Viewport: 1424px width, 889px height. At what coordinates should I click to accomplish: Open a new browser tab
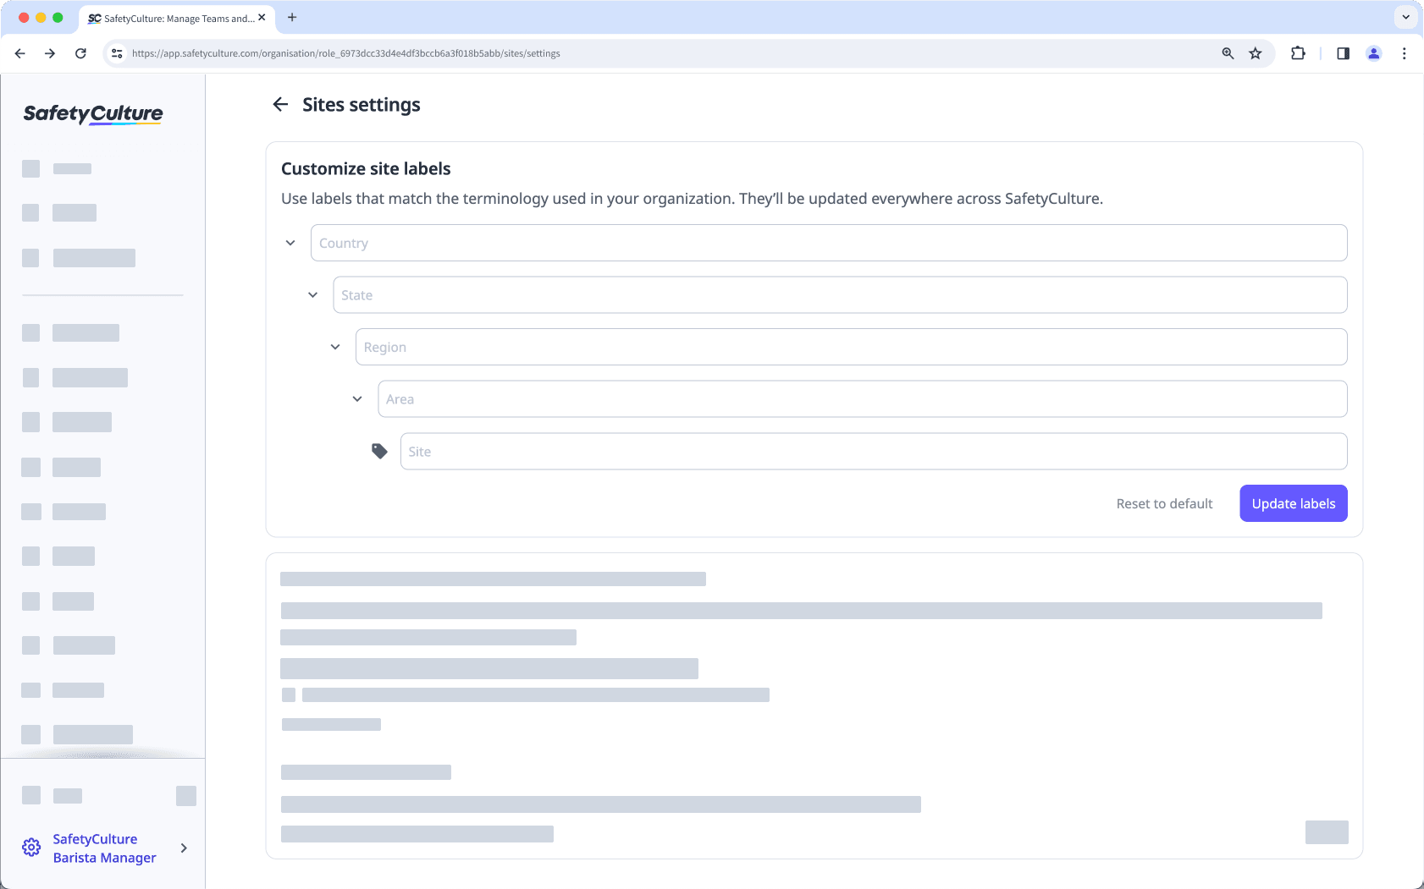(x=293, y=18)
